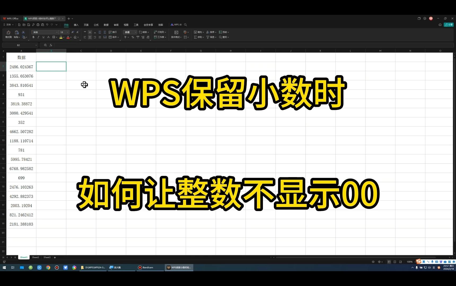Click the increase decimal places icon

[x=143, y=37]
